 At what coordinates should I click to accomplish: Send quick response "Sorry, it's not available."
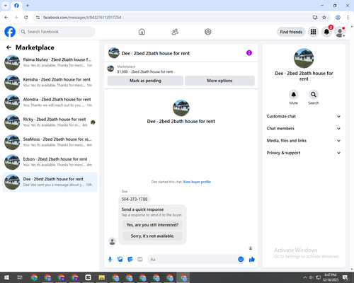(152, 236)
